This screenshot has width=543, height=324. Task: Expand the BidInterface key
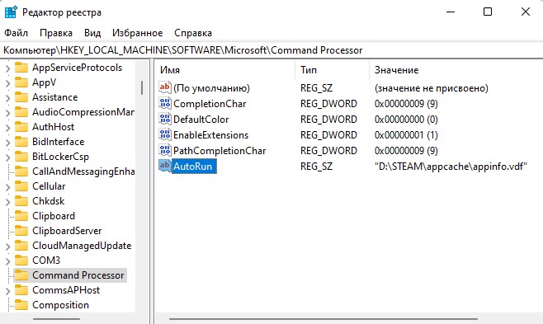click(x=7, y=143)
